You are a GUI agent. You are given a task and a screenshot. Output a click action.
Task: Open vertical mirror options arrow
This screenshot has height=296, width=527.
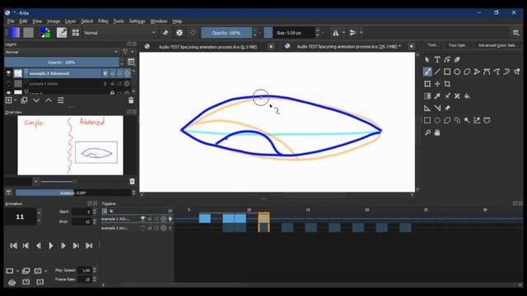(361, 33)
